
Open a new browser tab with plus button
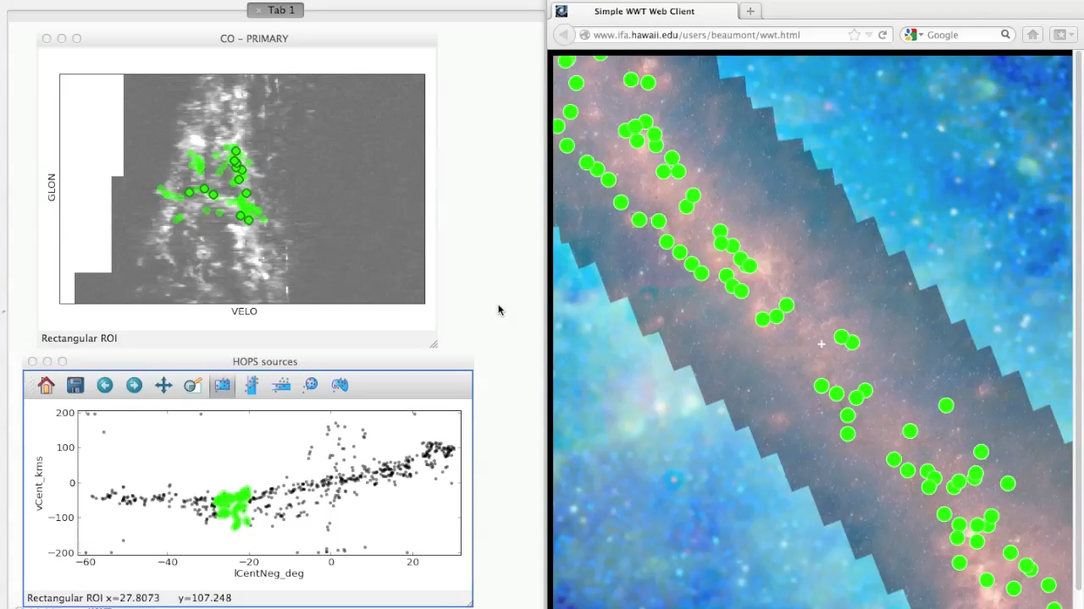pos(750,11)
